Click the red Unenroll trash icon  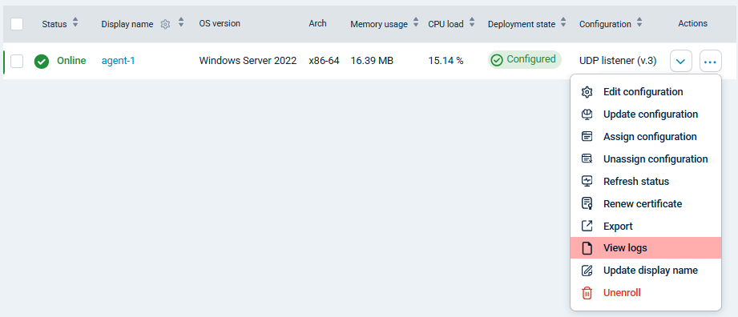coord(587,293)
